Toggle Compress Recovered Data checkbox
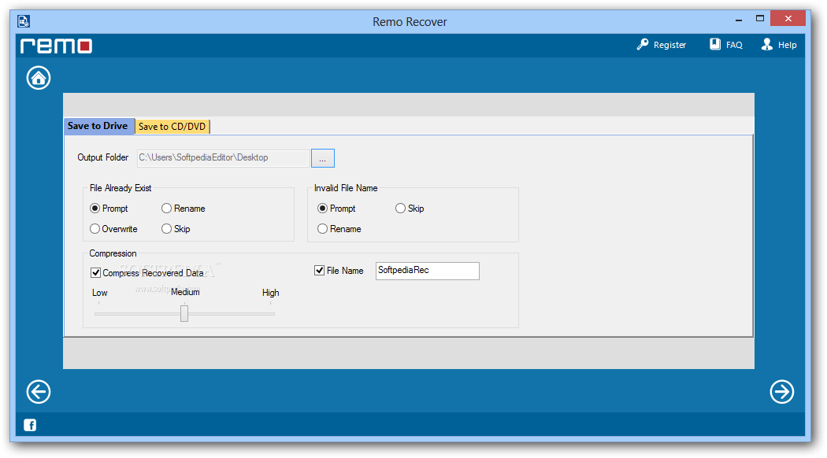 tap(95, 272)
